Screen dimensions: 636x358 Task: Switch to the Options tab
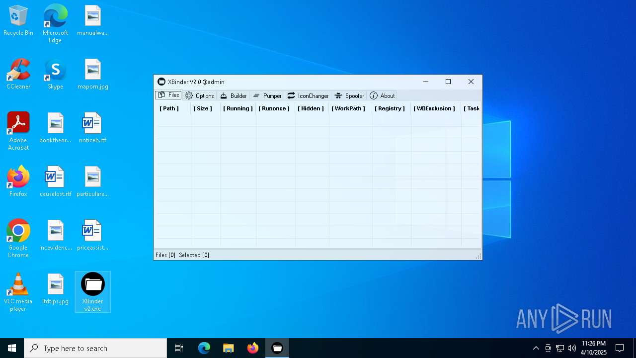(199, 95)
